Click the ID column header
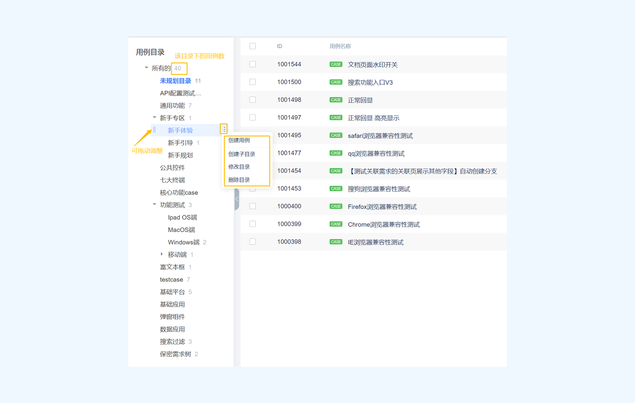 click(279, 46)
